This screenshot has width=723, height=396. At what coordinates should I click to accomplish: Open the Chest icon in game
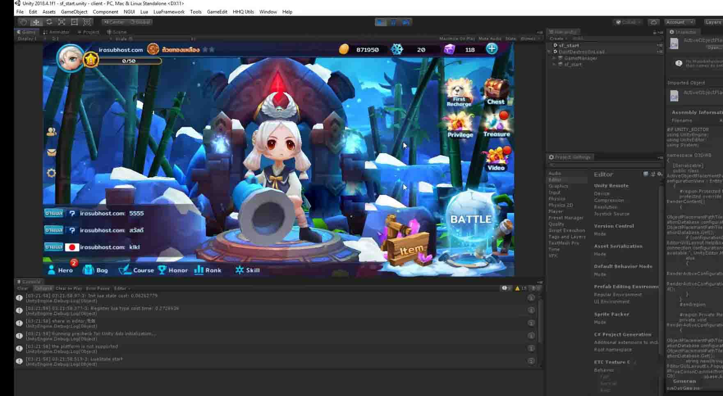point(496,92)
